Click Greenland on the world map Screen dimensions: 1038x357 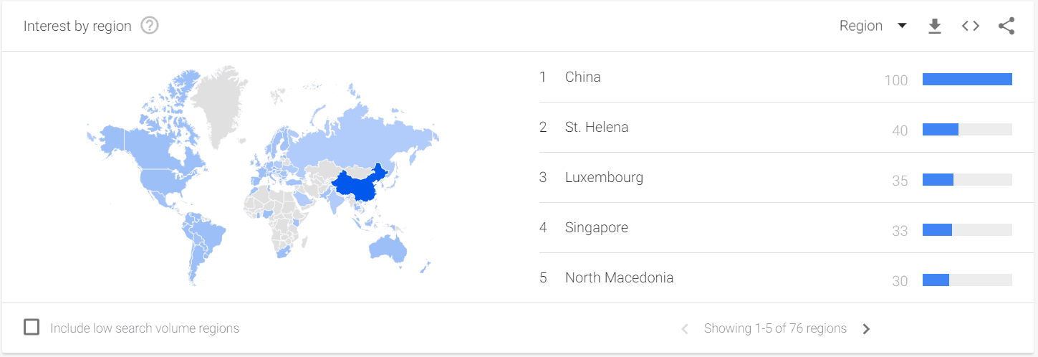[218, 100]
